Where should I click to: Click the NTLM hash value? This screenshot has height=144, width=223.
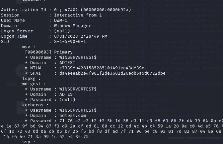pos(102,68)
